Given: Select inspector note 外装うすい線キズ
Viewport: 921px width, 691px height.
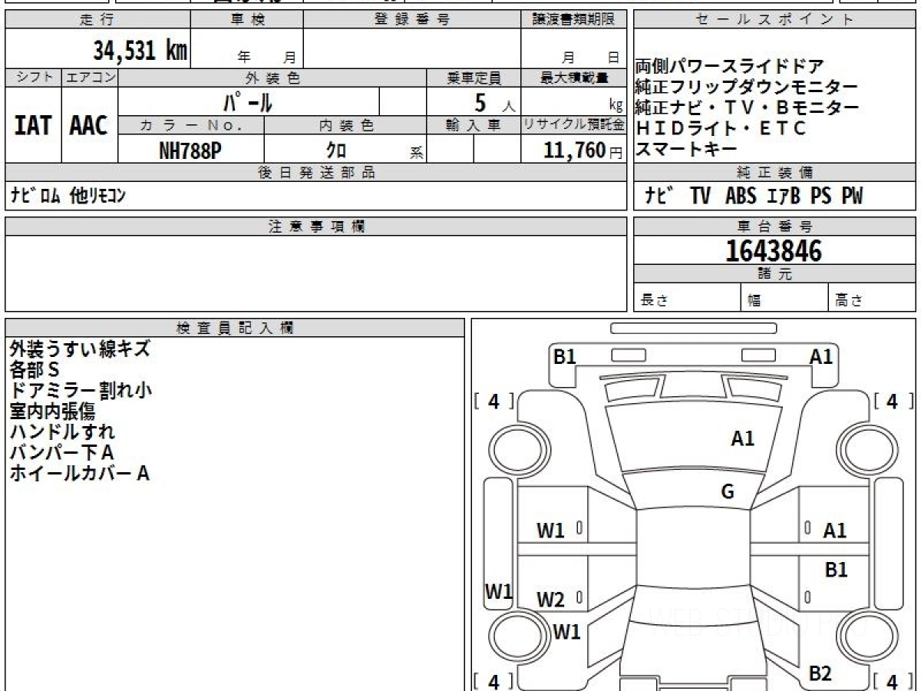Looking at the screenshot, I should [x=80, y=349].
